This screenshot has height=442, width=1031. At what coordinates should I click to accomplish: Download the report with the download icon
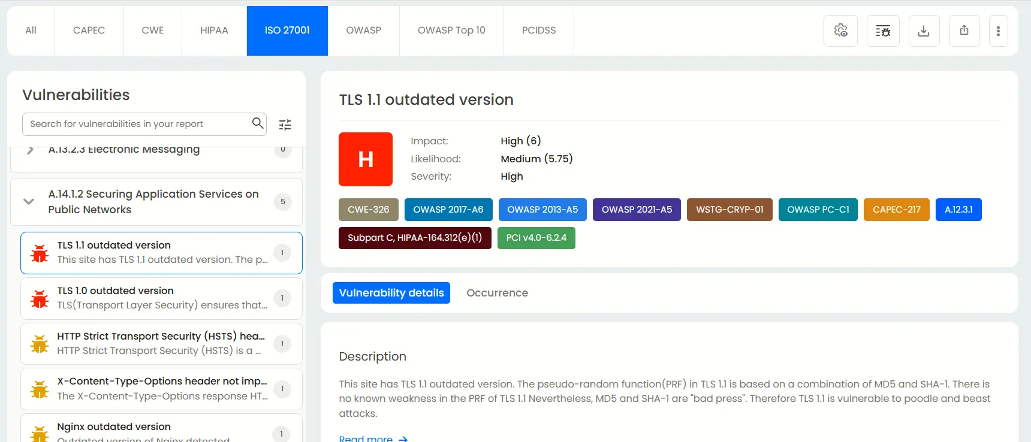923,31
